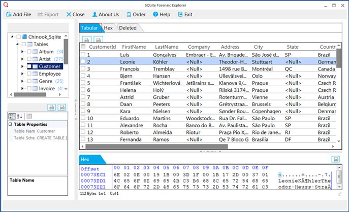Check the row checkbox for Leonie Köhler
This screenshot has height=212, width=349.
click(83, 61)
